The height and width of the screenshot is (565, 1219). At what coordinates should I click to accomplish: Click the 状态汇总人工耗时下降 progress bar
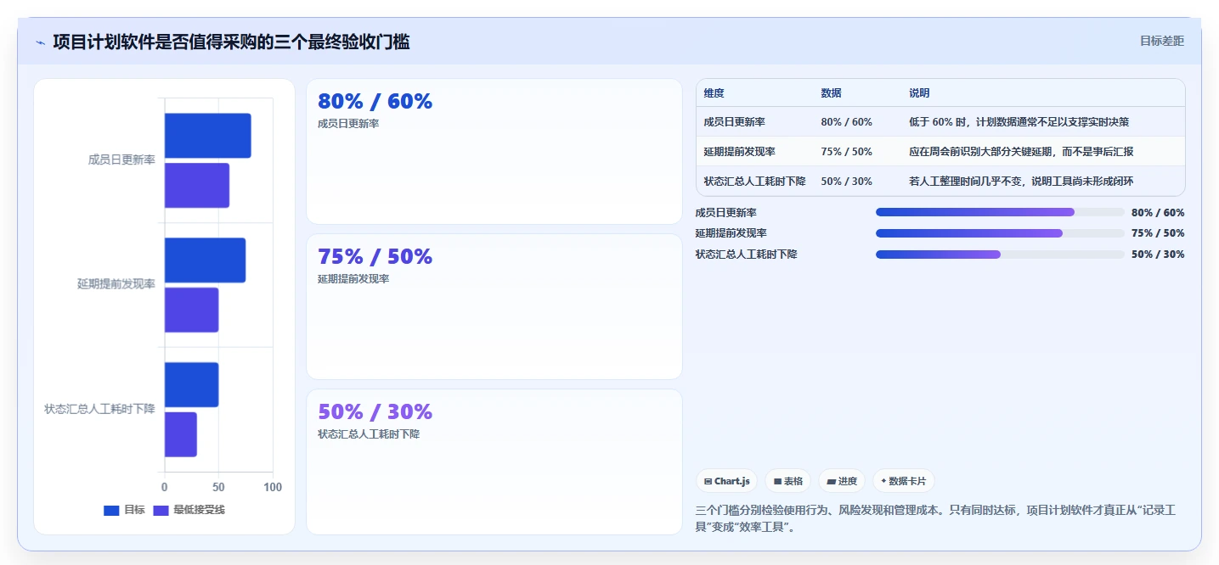tap(1000, 255)
